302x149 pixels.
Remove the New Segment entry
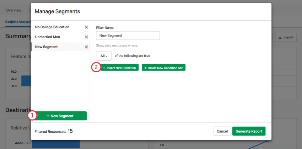(x=86, y=47)
